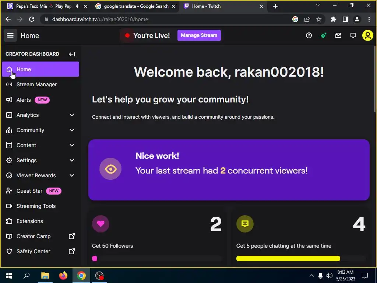Screen dimensions: 377x283
Task: Open Guest Star in the sidebar
Action: tap(40, 191)
